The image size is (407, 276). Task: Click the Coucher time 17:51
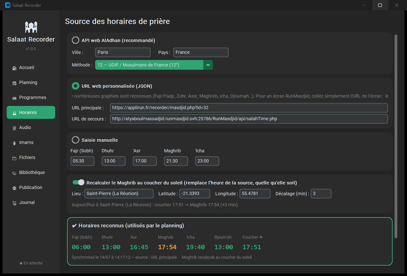click(252, 247)
